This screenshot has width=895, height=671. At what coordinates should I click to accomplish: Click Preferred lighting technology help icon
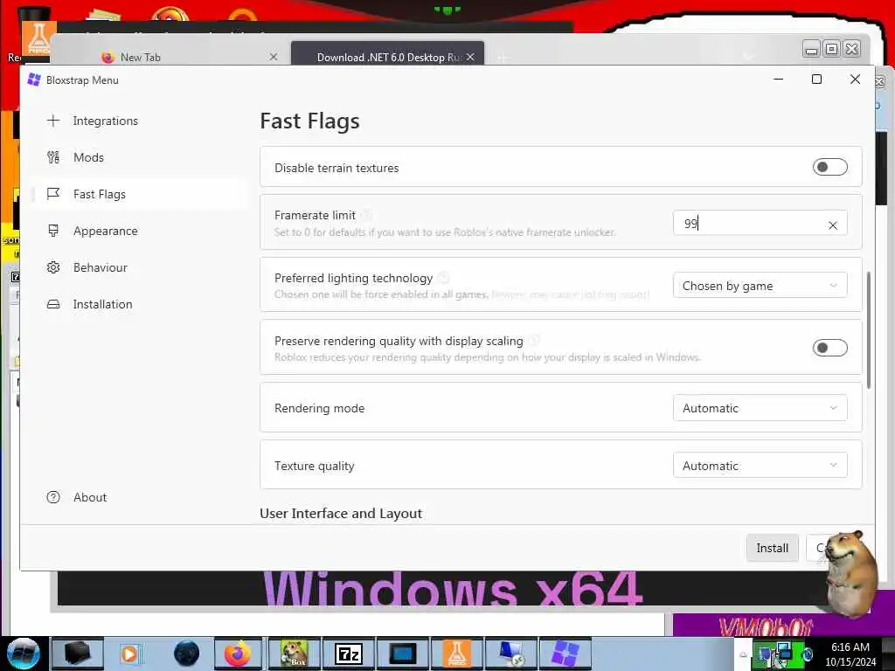(443, 278)
